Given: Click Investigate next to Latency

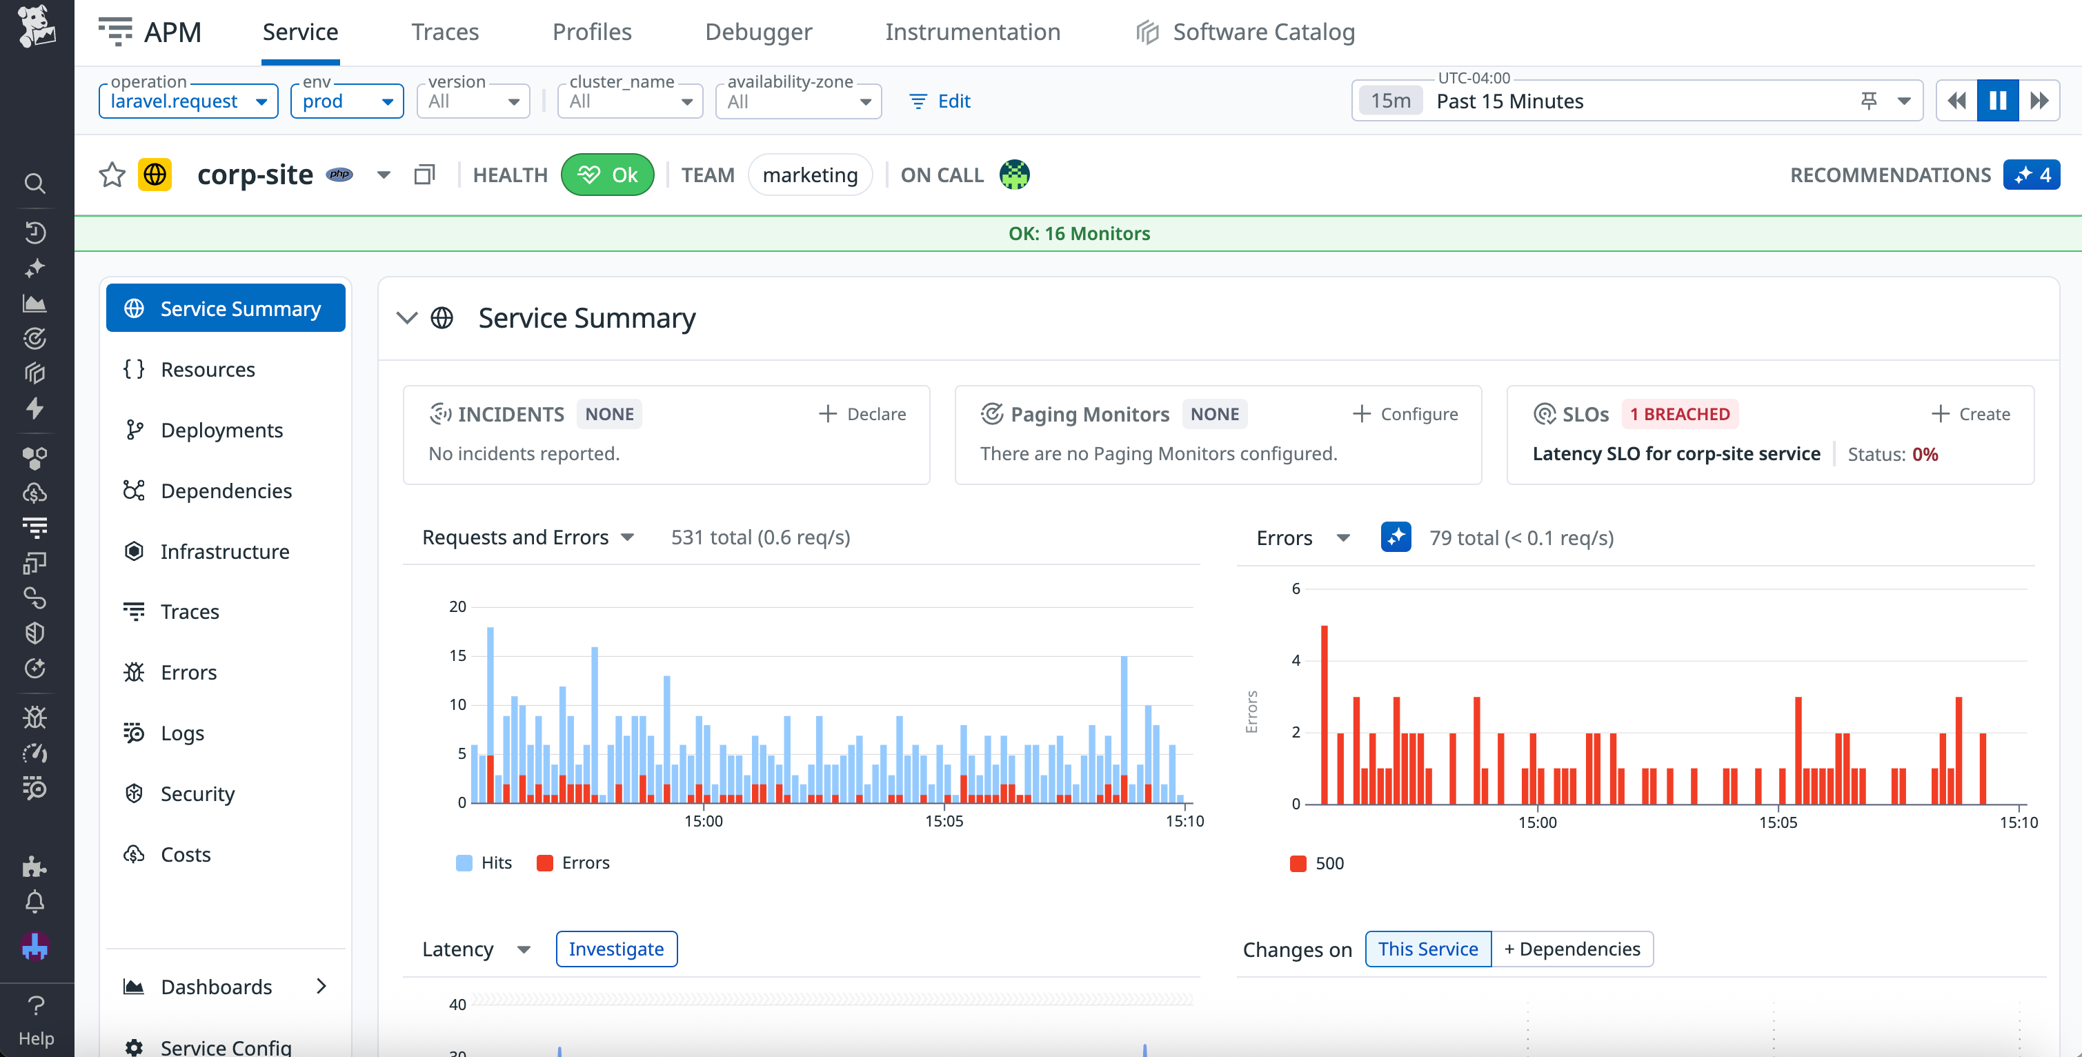Looking at the screenshot, I should point(616,949).
